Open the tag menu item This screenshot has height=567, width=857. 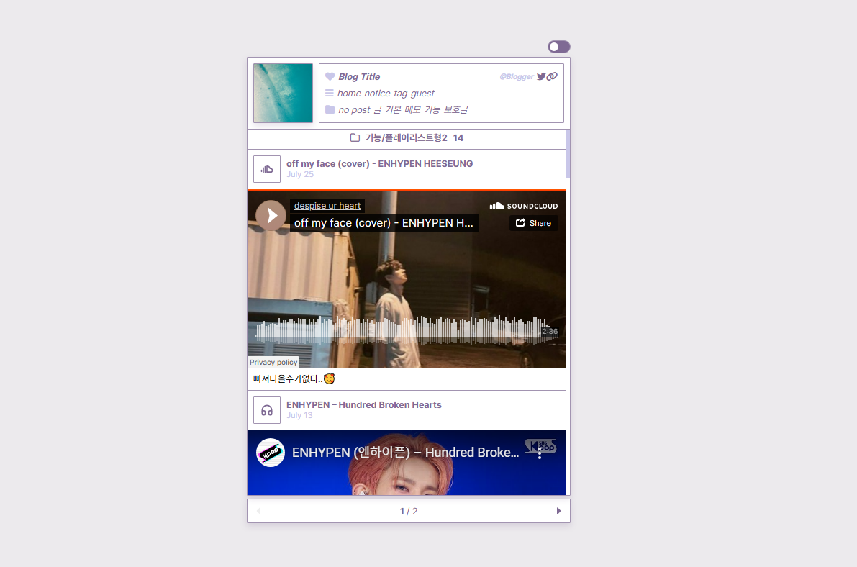[x=401, y=94]
